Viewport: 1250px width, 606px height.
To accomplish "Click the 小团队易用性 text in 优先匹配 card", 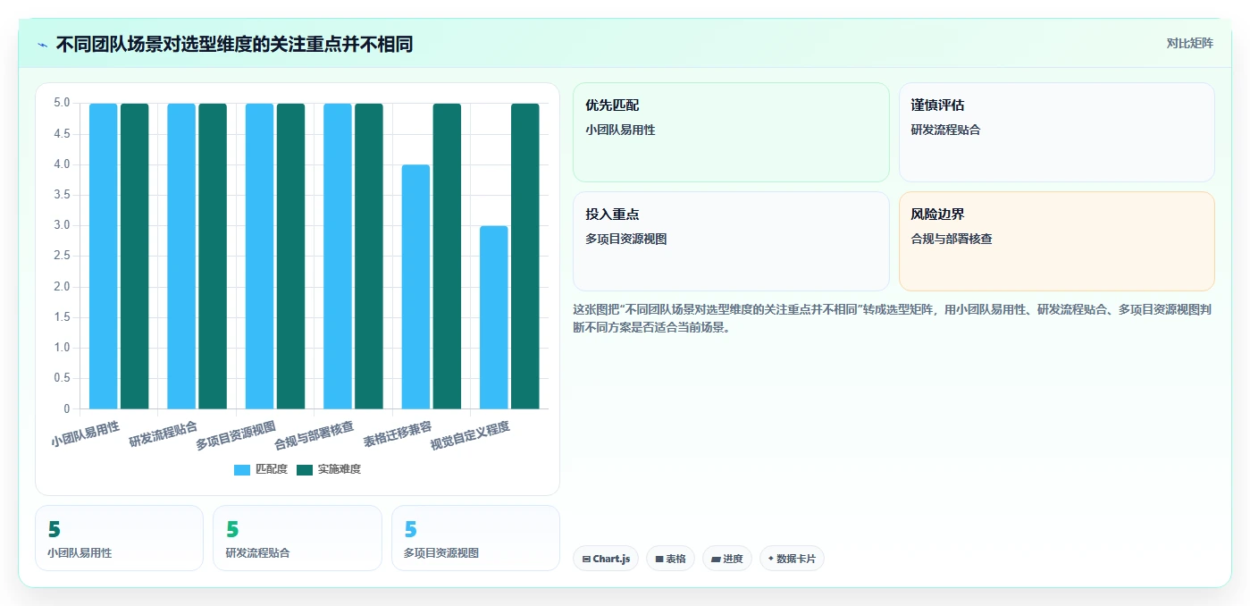I will pos(620,130).
